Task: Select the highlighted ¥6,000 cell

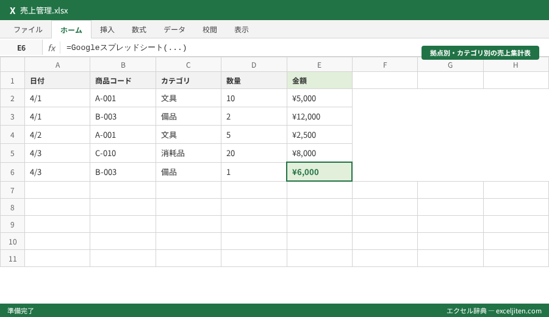Action: [319, 172]
